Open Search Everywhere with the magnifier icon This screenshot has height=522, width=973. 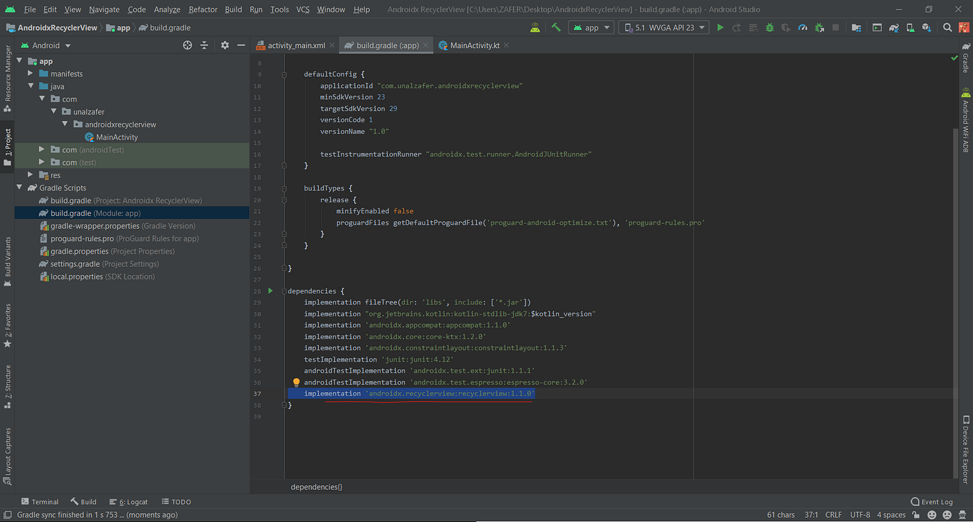point(947,28)
